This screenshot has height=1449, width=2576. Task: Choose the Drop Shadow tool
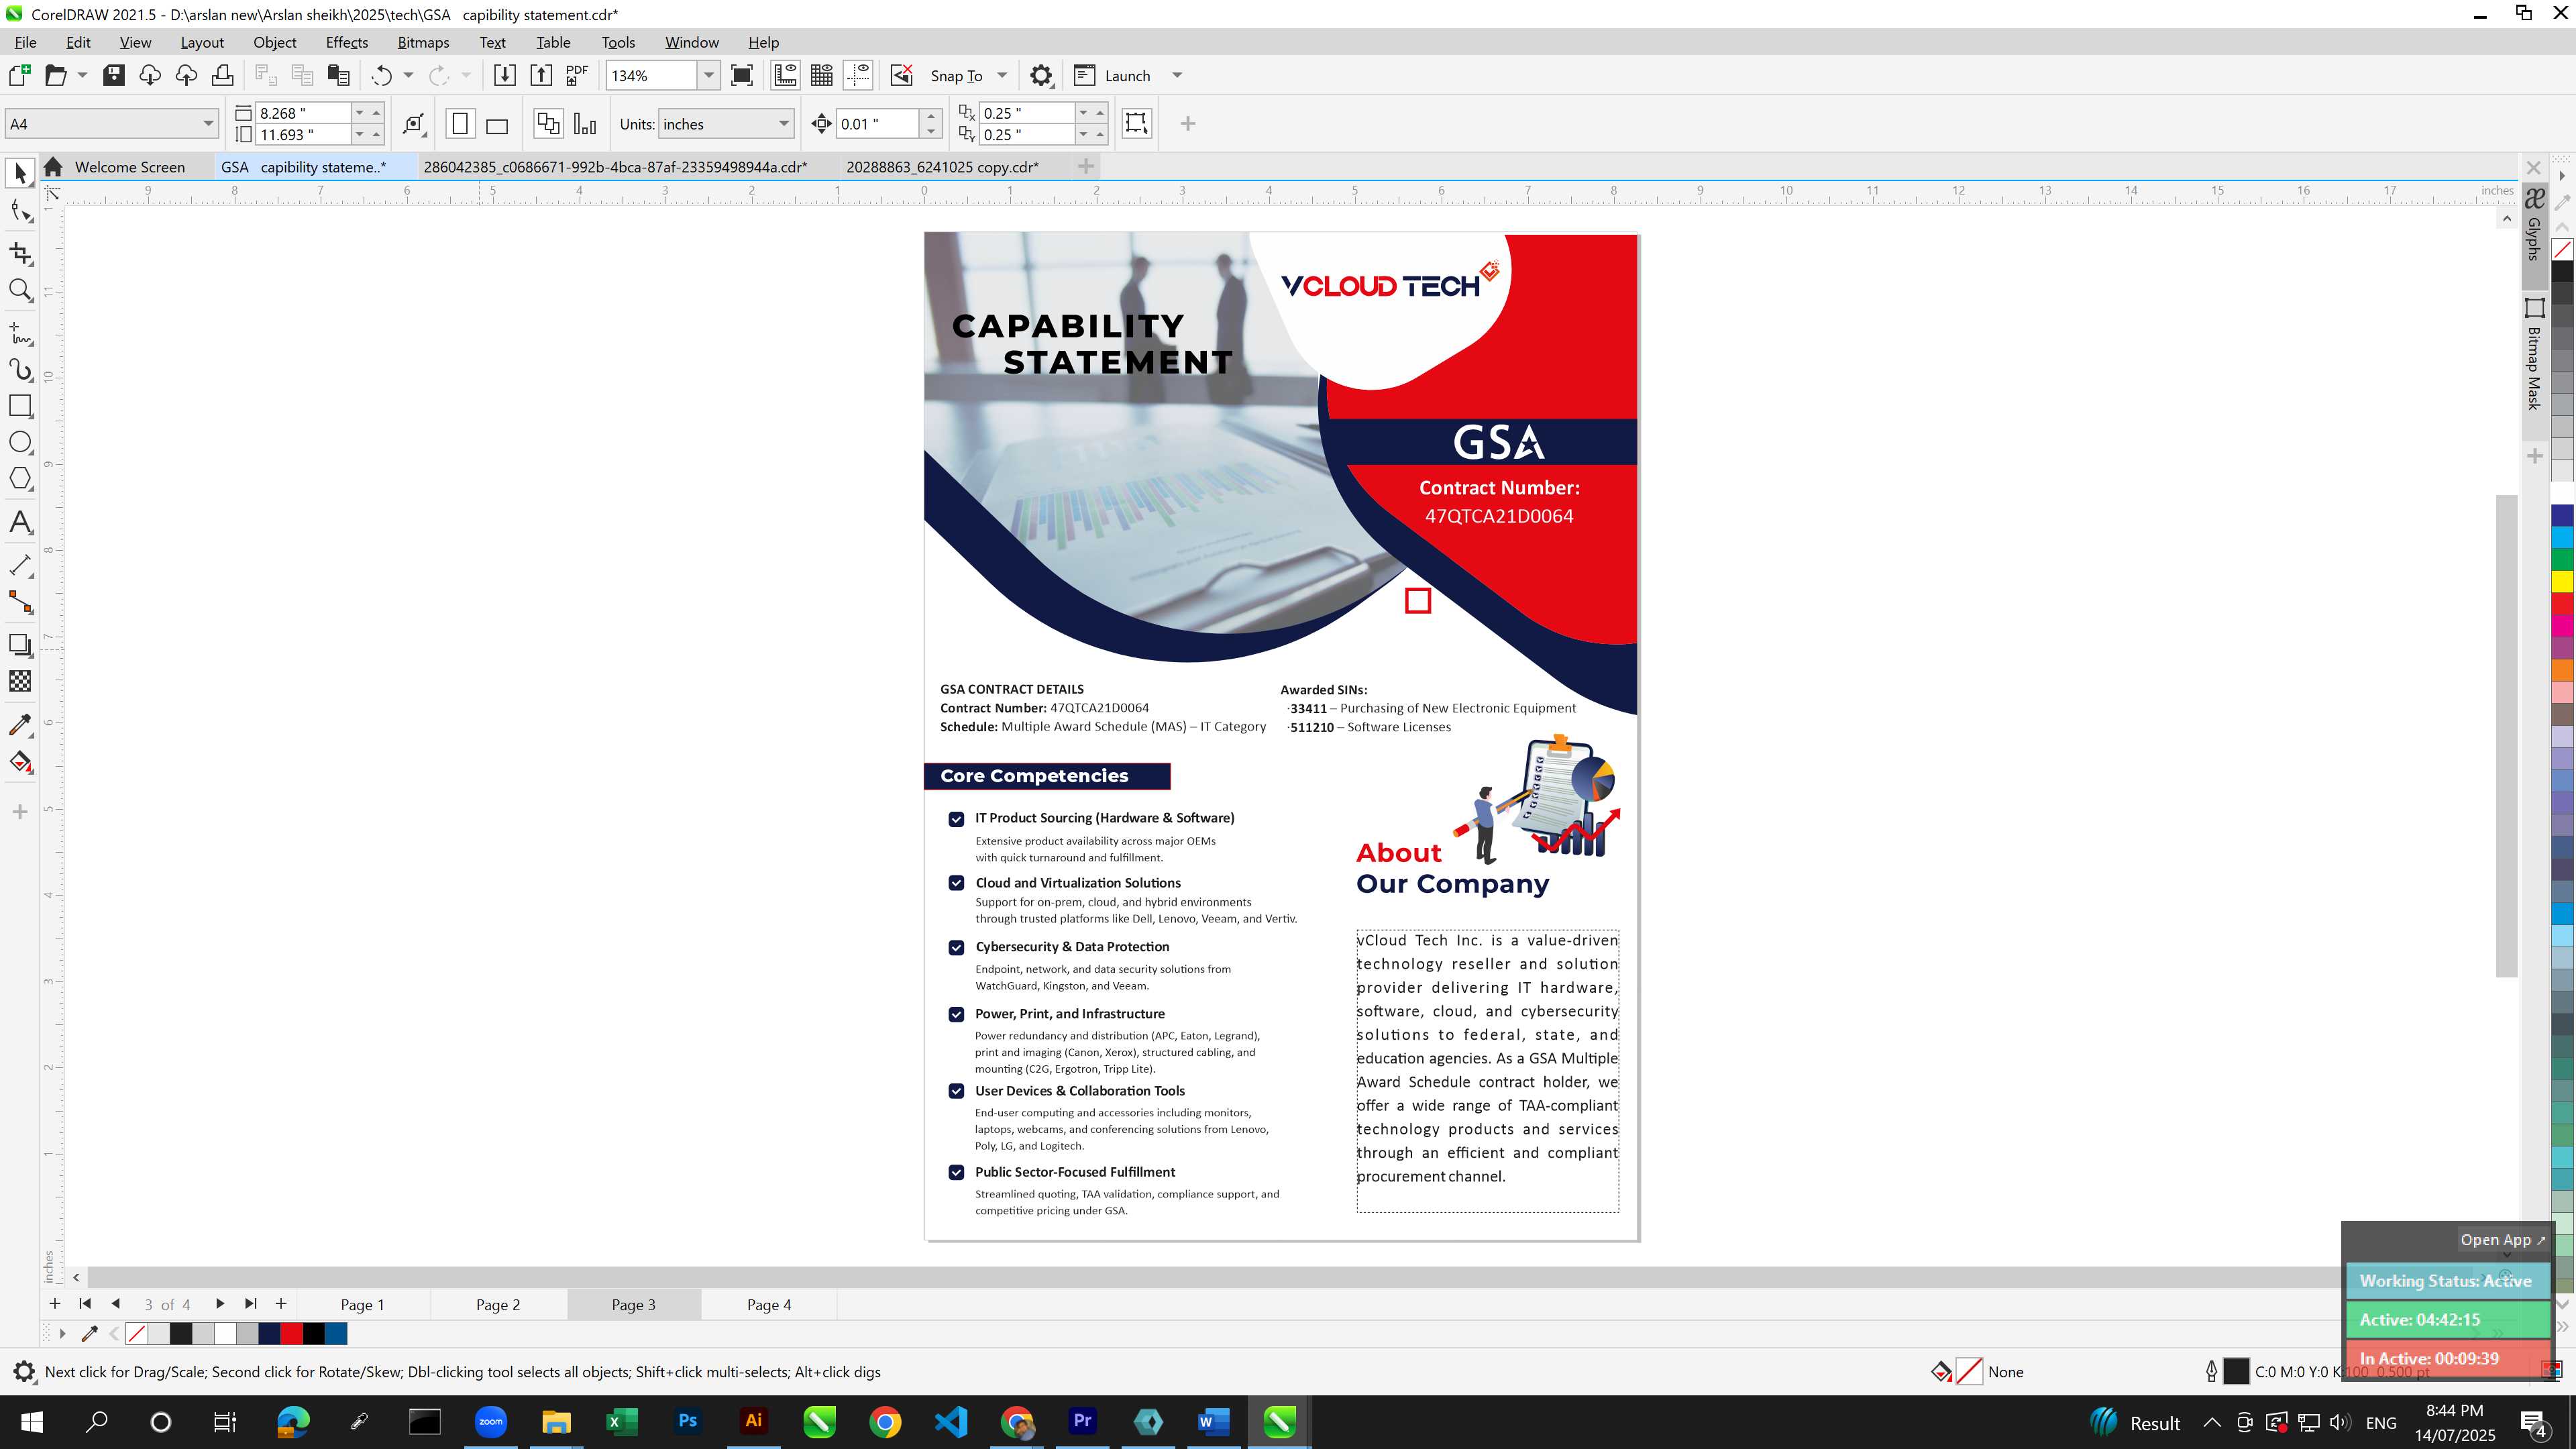point(20,645)
